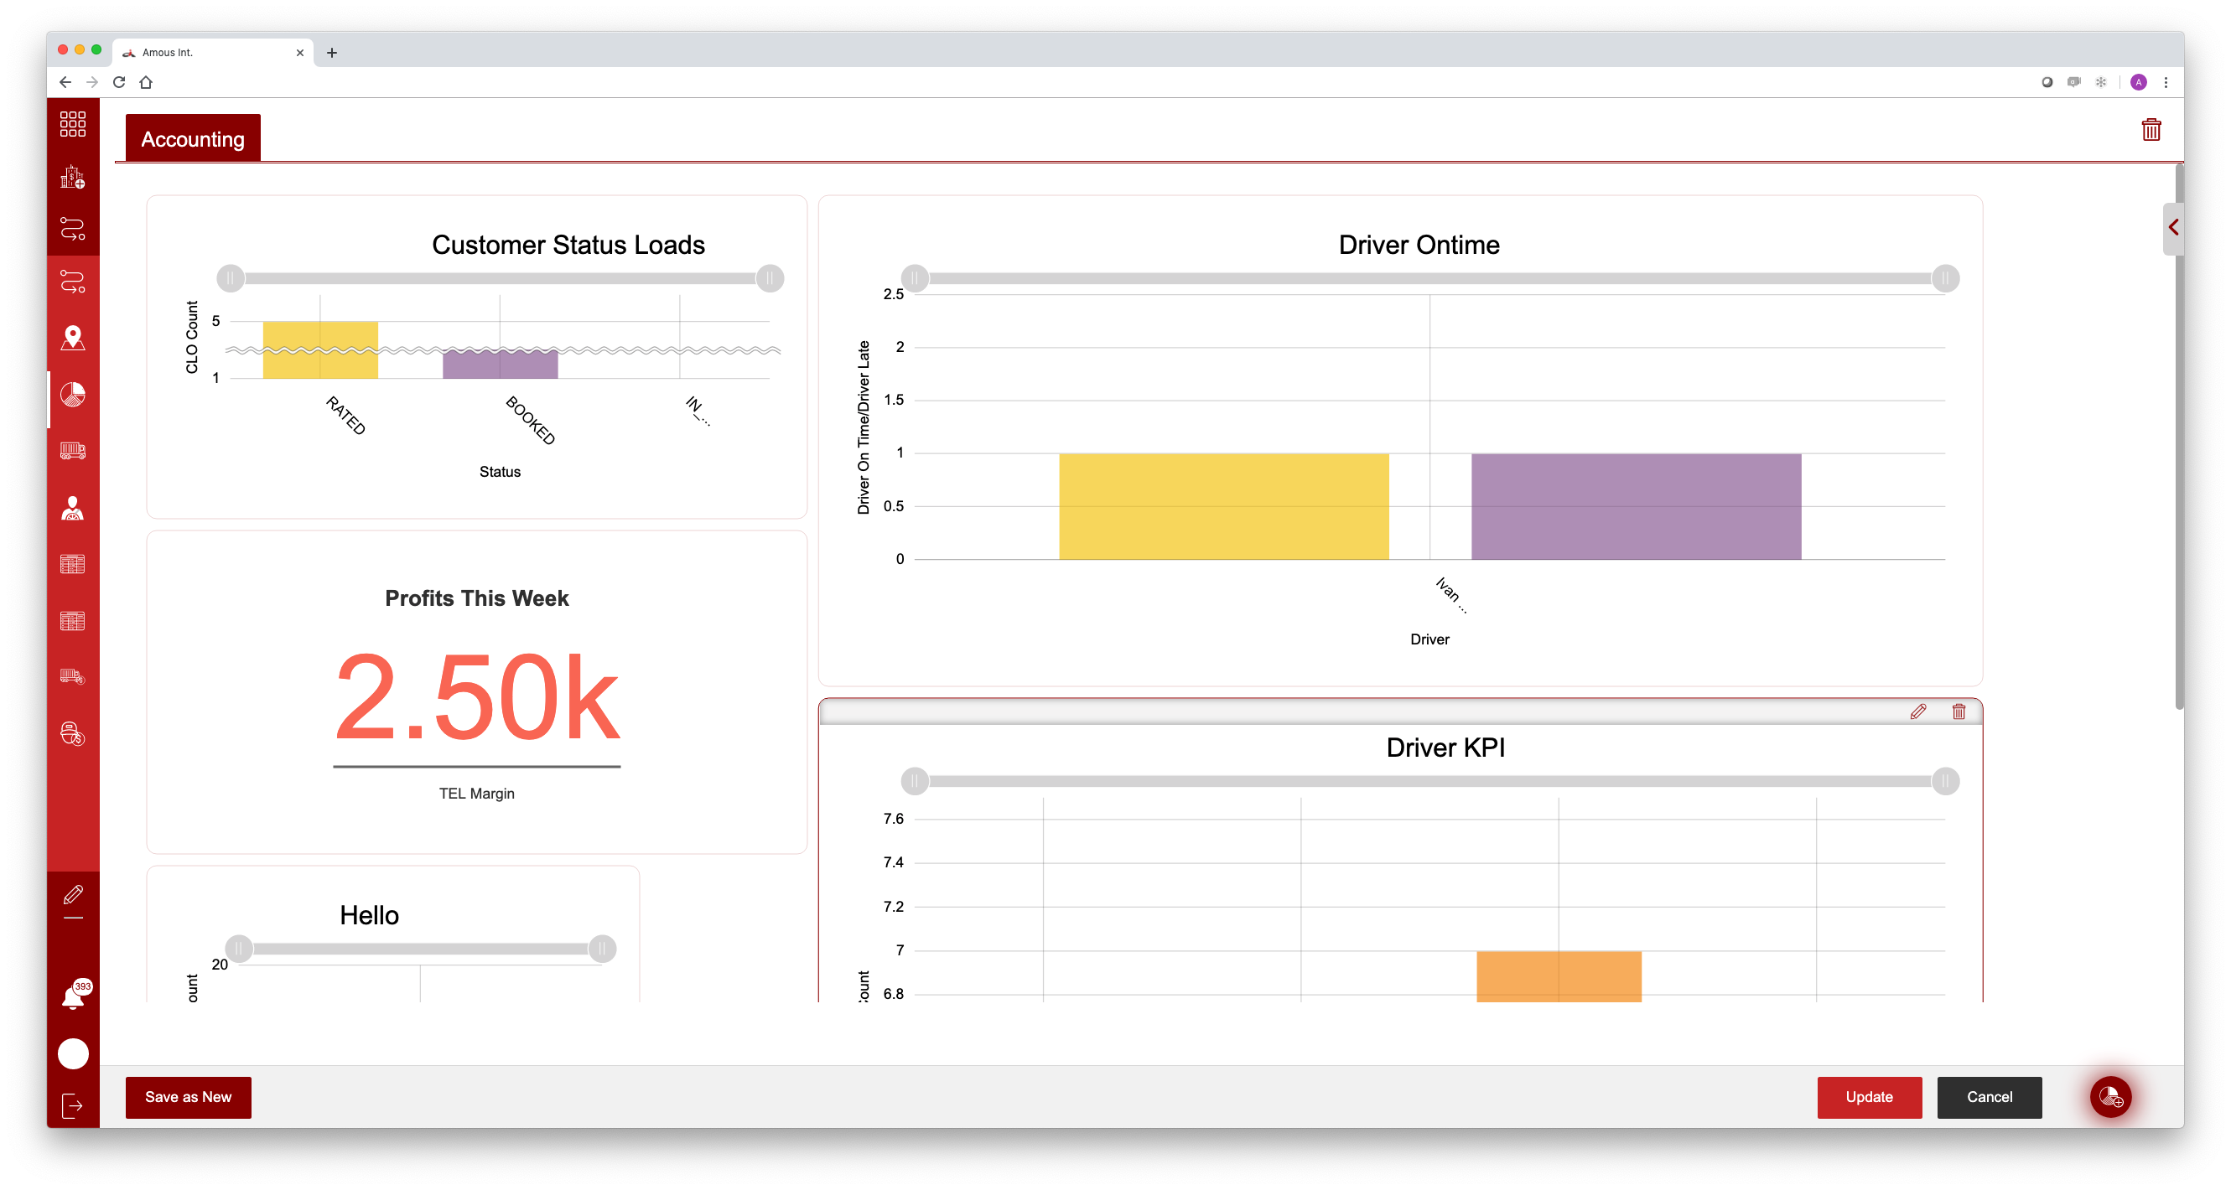Select the truck with dollar billing icon
2231x1190 pixels.
73,676
